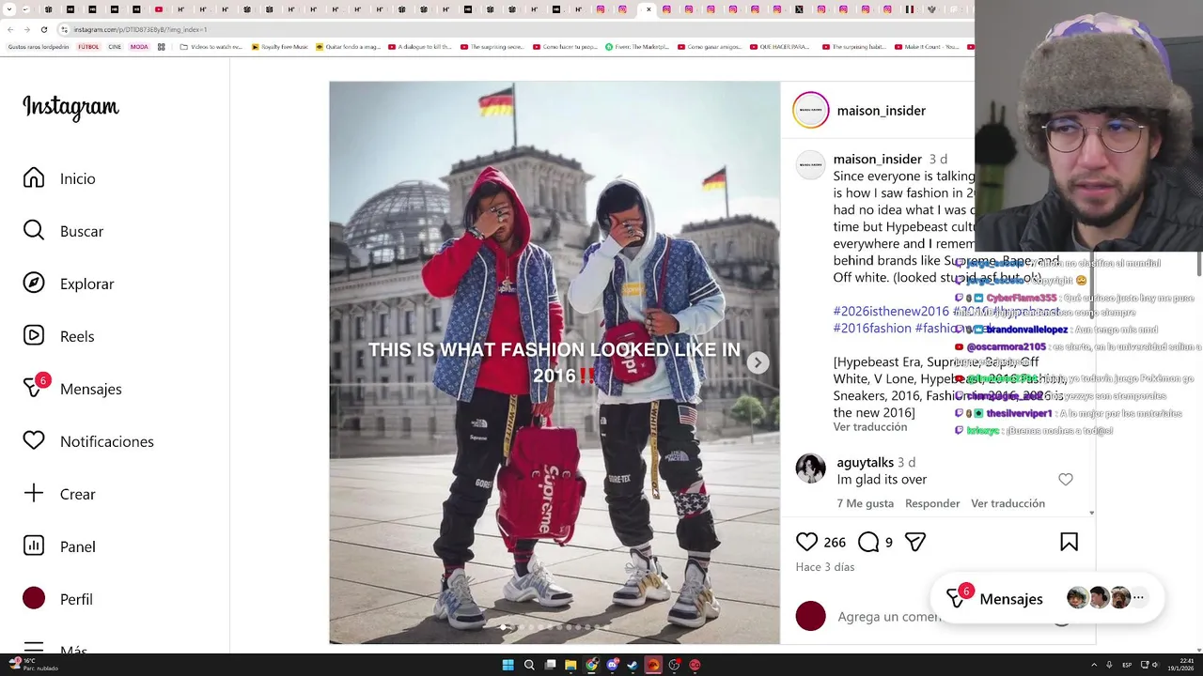Viewport: 1203px width, 676px height.
Task: Click the ellipsis in the floating Mensajes bar
Action: pyautogui.click(x=1138, y=598)
